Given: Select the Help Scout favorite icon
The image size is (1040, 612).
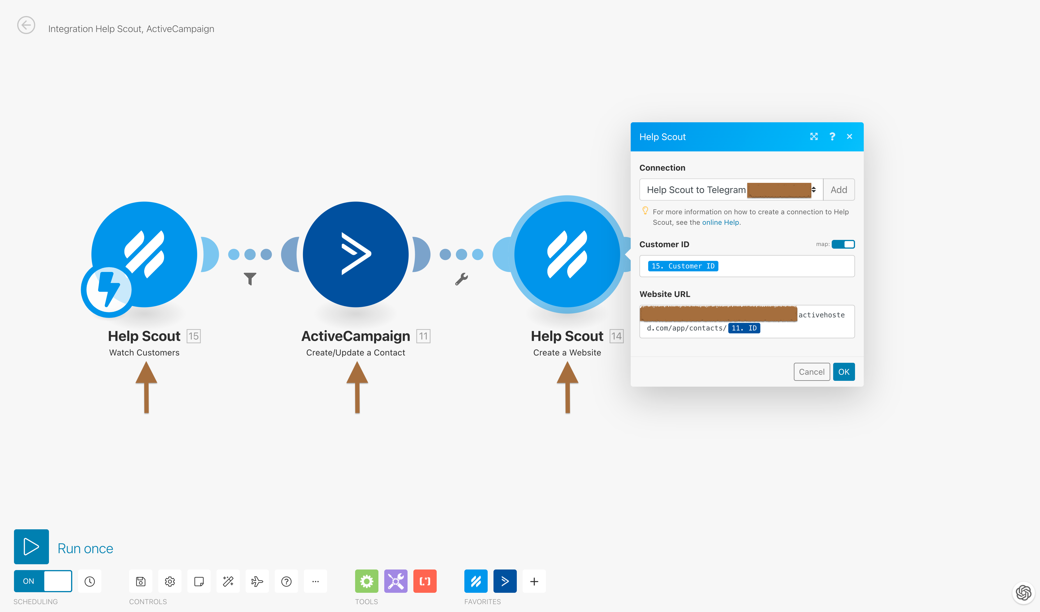Looking at the screenshot, I should [x=476, y=581].
